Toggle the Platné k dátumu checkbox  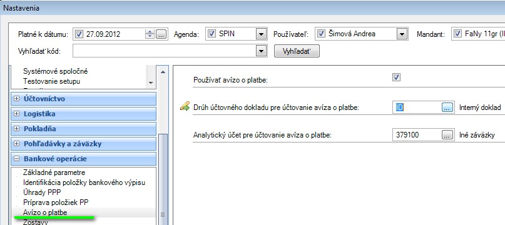79,34
